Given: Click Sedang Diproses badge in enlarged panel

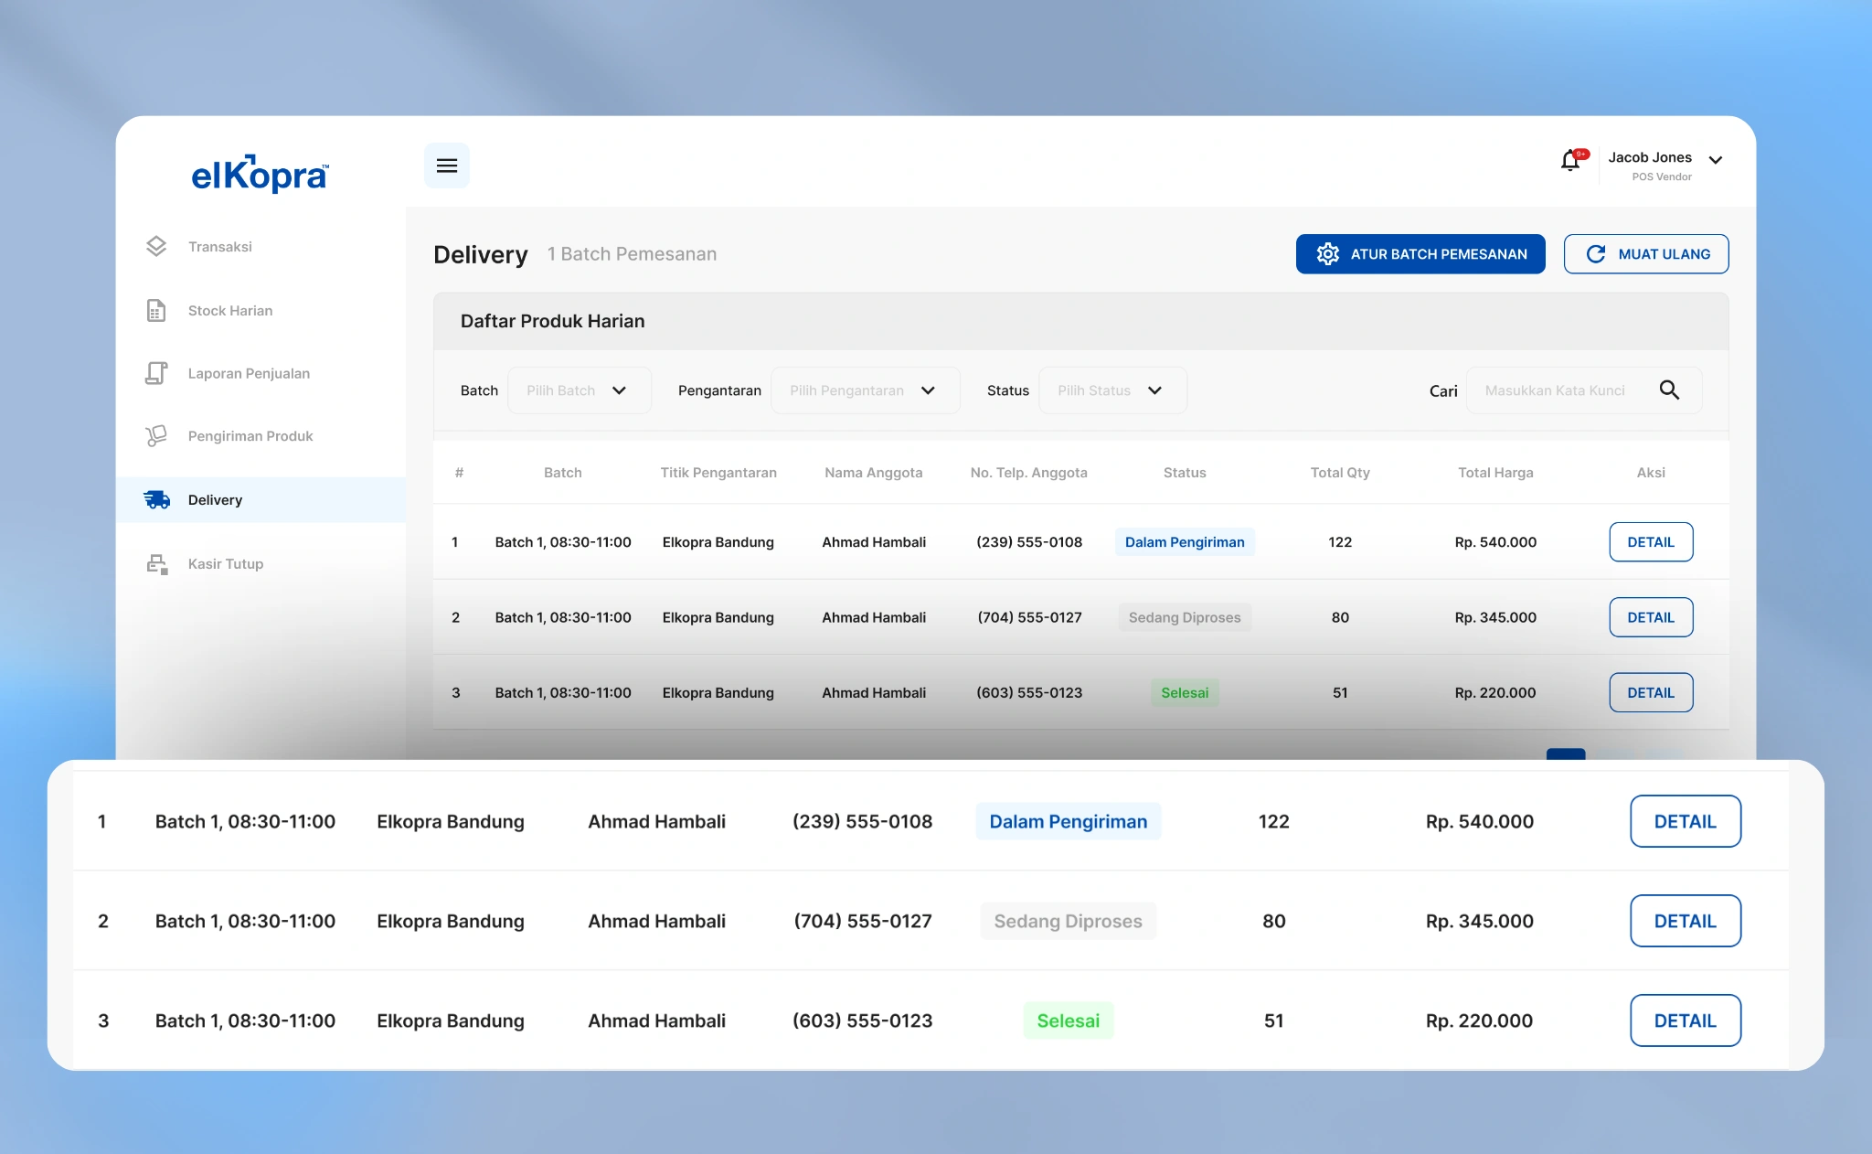Looking at the screenshot, I should 1069,921.
